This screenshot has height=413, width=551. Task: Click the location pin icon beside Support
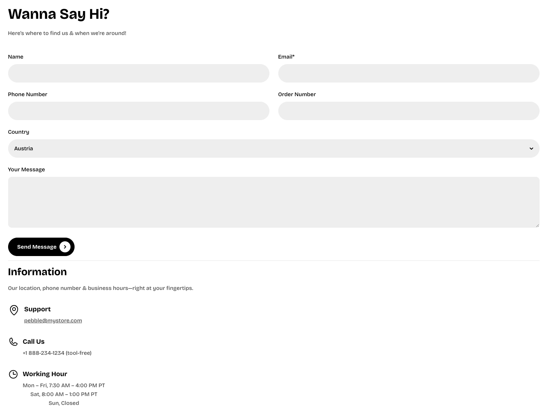pos(14,310)
